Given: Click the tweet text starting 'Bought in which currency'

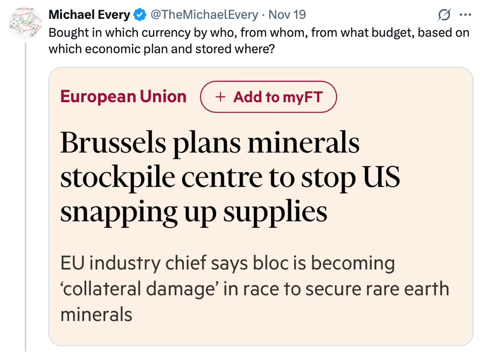Looking at the screenshot, I should (259, 32).
